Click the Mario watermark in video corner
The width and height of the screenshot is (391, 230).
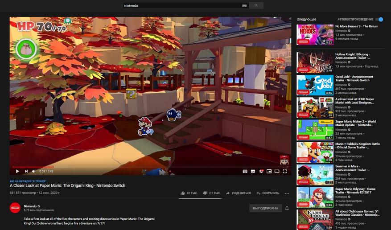pos(284,160)
